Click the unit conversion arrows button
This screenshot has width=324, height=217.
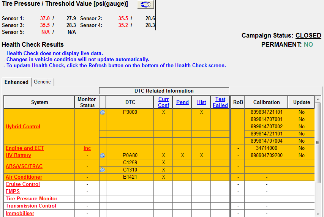[145, 5]
